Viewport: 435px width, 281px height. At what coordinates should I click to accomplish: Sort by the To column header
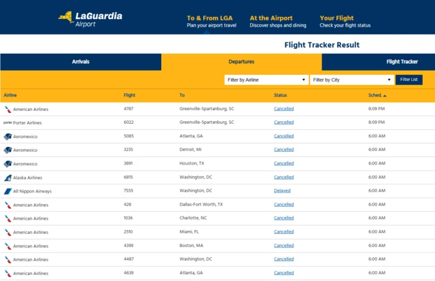[182, 95]
